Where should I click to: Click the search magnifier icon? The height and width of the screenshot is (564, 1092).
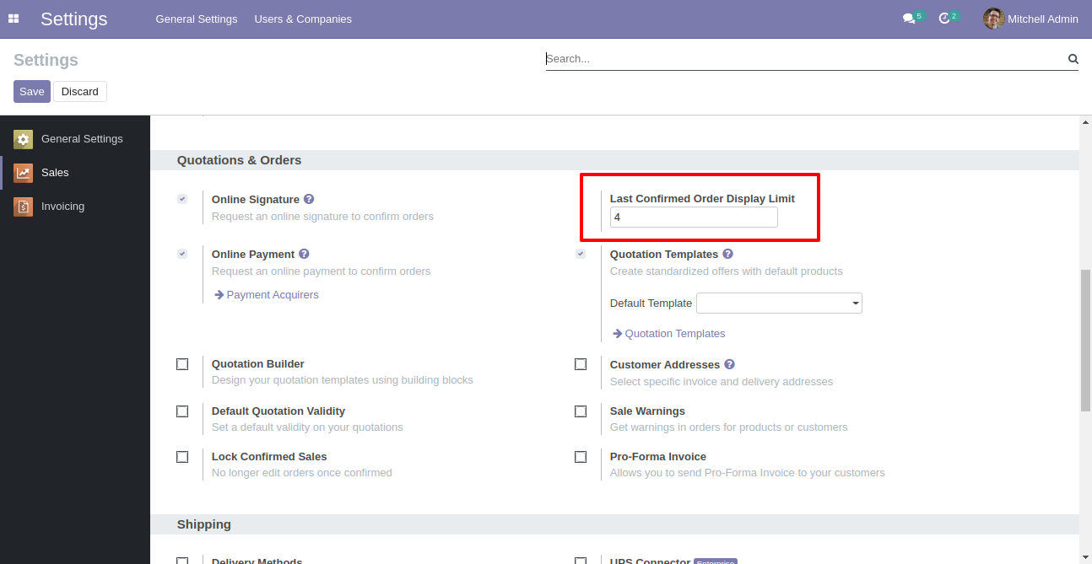[x=1073, y=59]
